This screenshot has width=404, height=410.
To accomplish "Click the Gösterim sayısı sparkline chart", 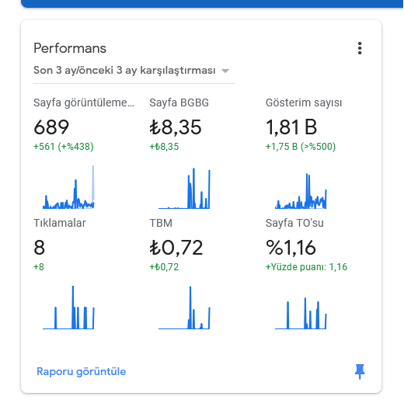I will pyautogui.click(x=301, y=191).
